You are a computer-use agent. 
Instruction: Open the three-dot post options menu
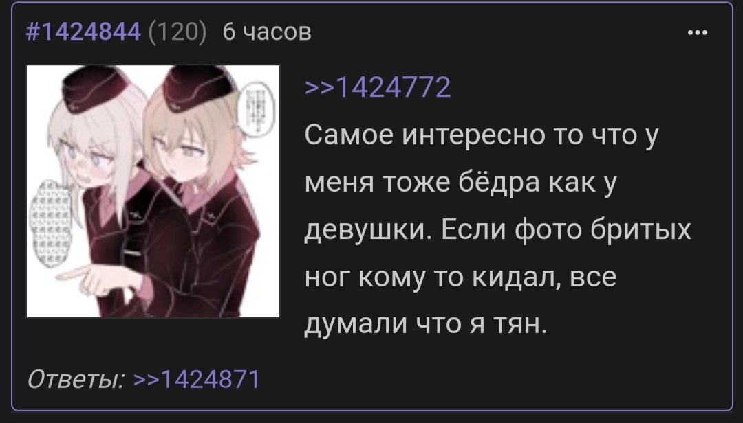click(x=697, y=33)
